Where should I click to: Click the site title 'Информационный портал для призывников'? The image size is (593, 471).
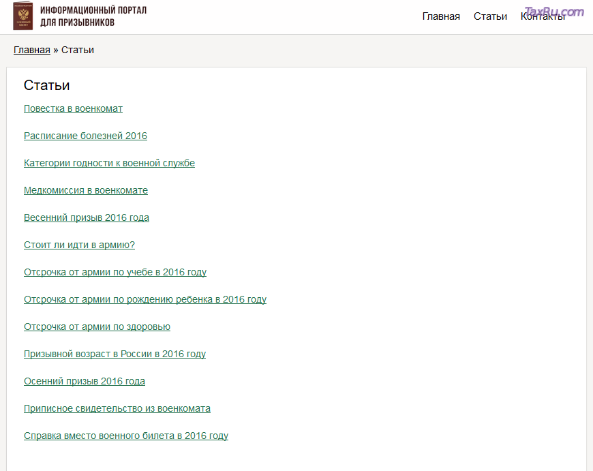[x=93, y=16]
